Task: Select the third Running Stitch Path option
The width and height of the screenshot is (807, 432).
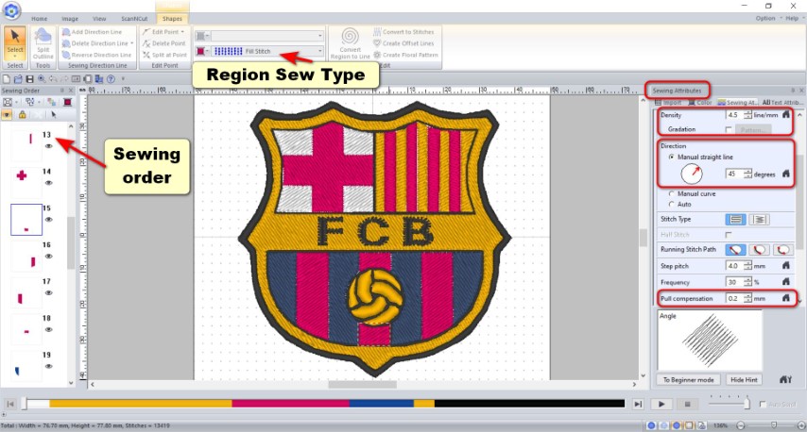Action: [x=782, y=250]
